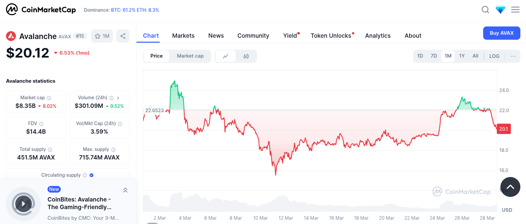Add AVAX to watchlist star button
This screenshot has width=526, height=224.
pyautogui.click(x=102, y=36)
